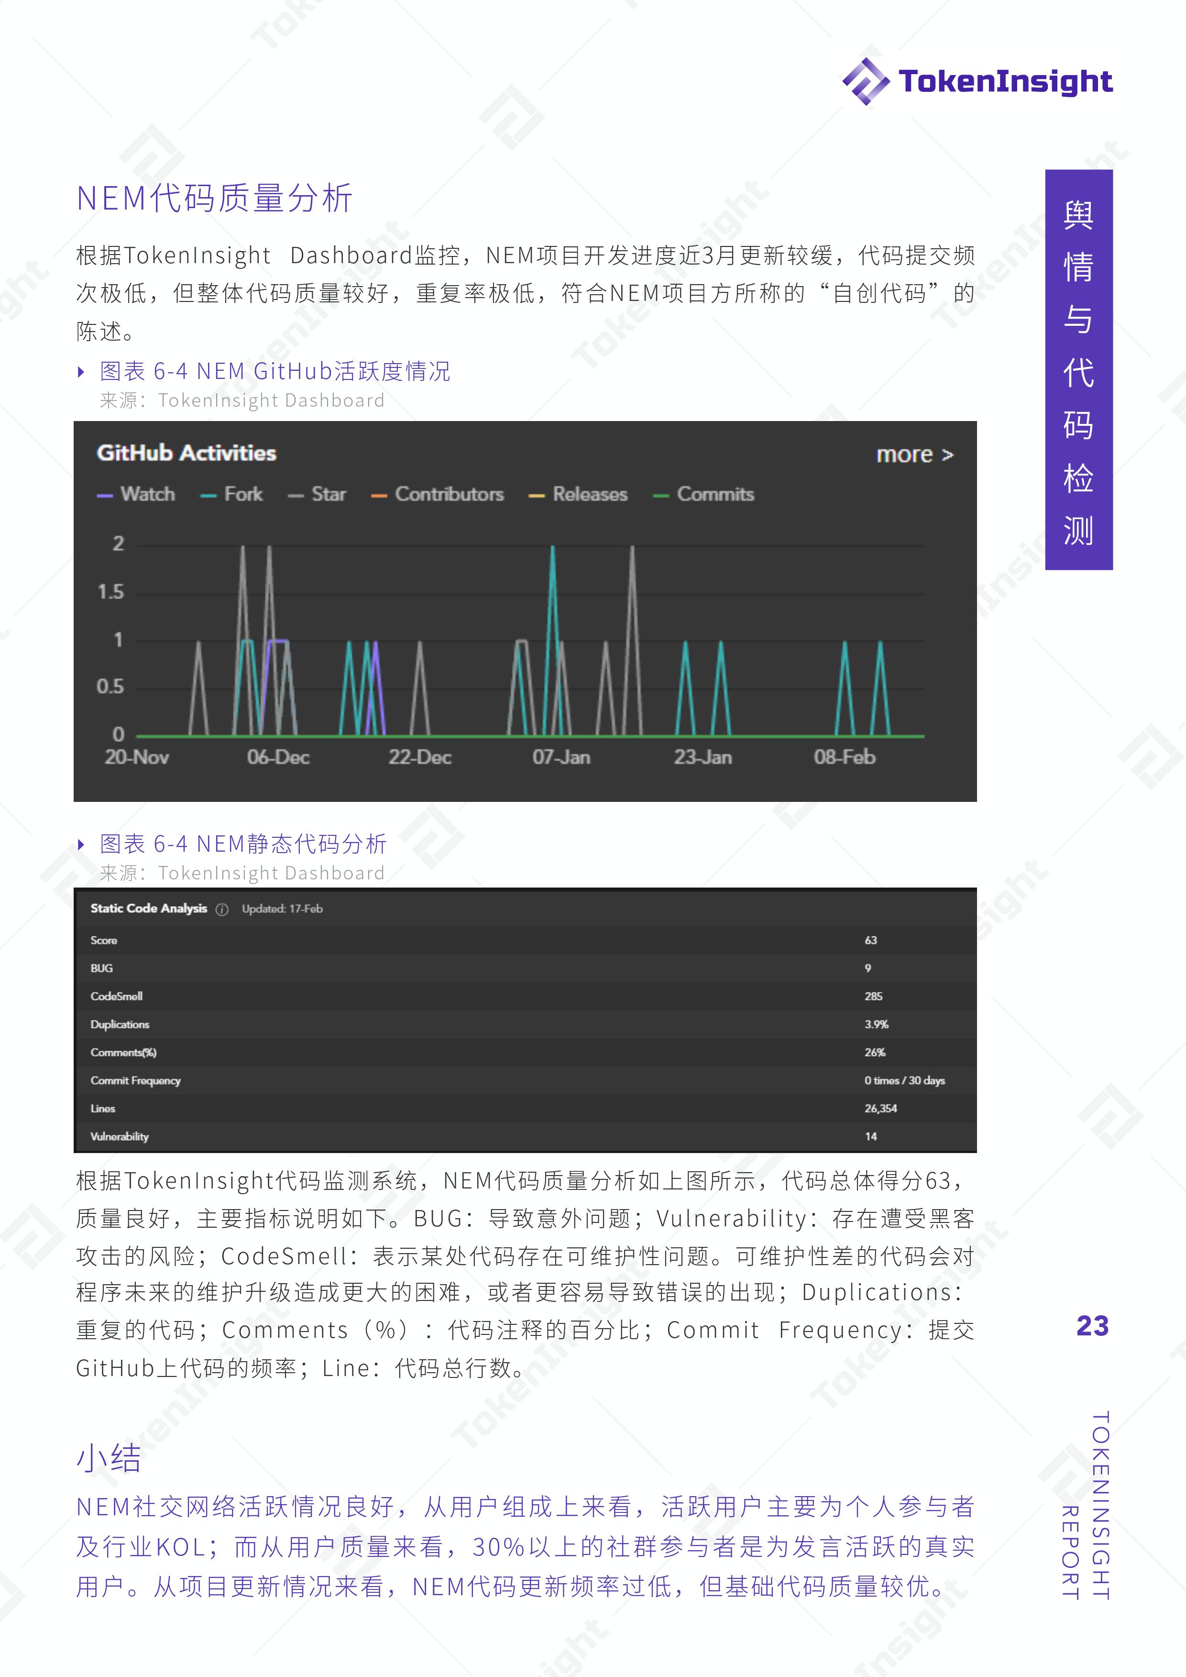Click the TokenInsight diamond logo icon
Viewport: 1186px width, 1677px height.
coord(866,81)
